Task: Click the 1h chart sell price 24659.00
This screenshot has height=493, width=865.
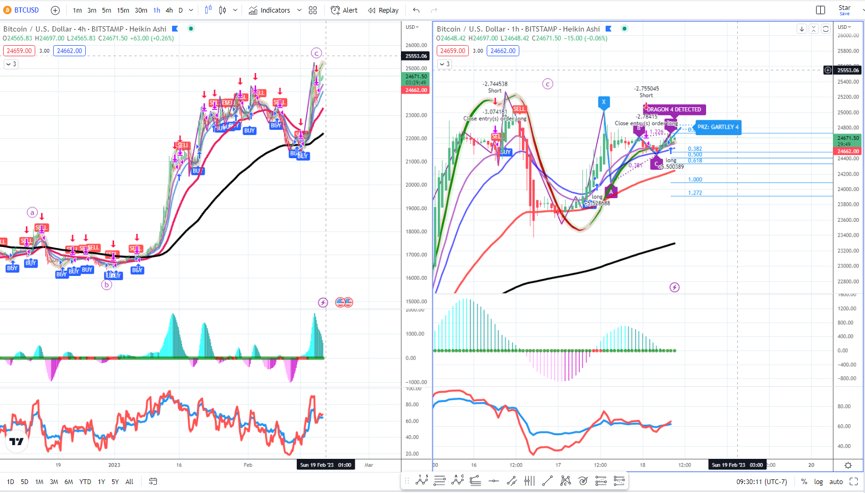Action: tap(453, 51)
